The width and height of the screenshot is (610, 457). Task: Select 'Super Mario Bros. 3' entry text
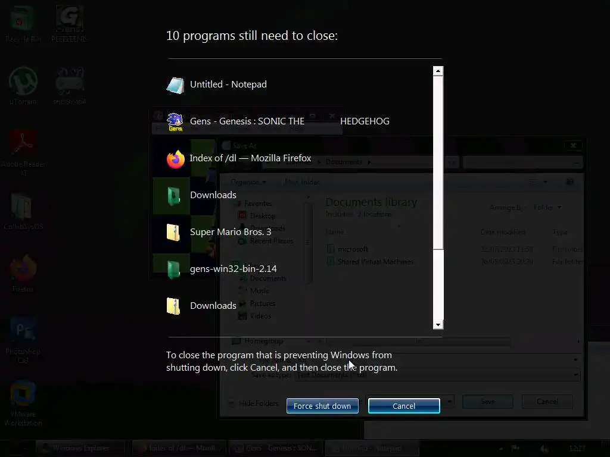tap(231, 232)
